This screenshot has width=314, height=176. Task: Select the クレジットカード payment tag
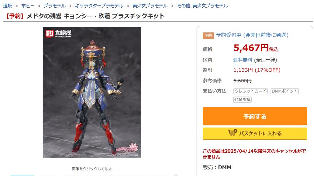[250, 91]
